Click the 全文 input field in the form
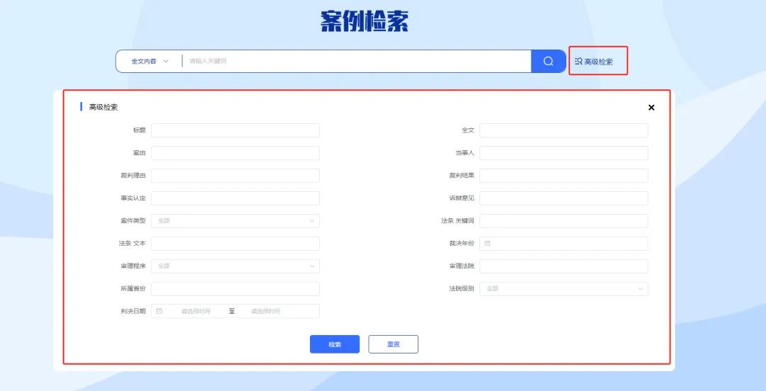This screenshot has width=766, height=391. tap(564, 130)
